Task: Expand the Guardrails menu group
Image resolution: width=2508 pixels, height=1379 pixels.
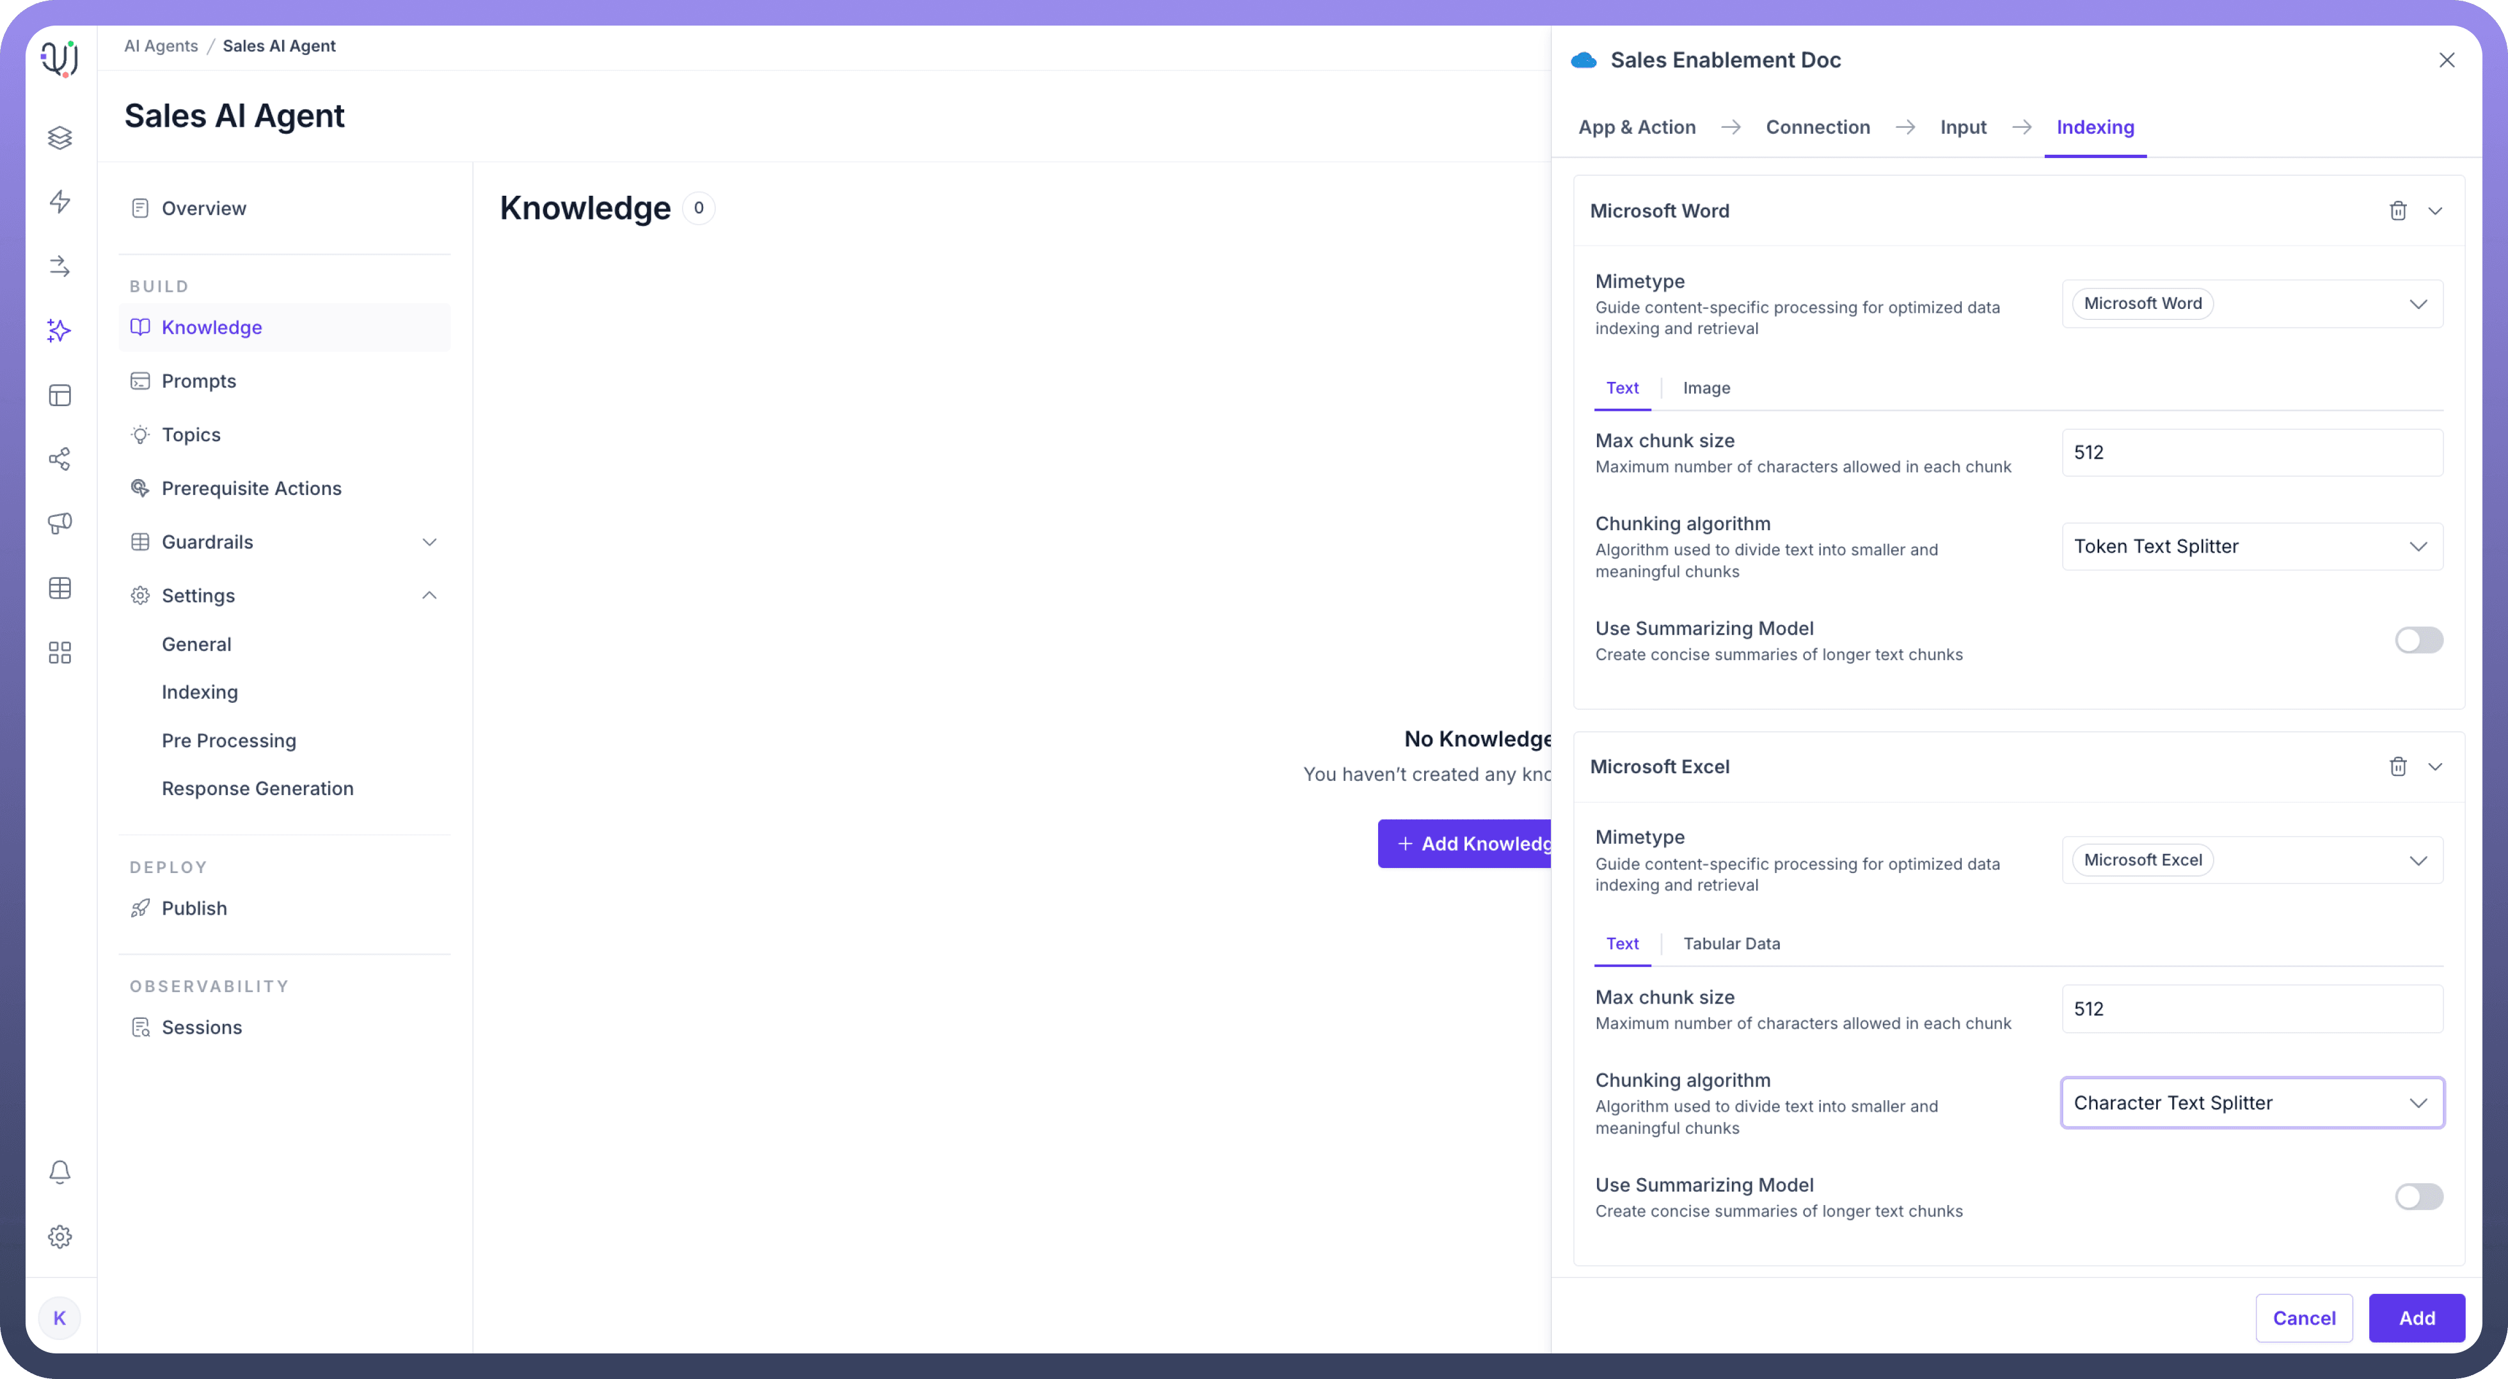Action: click(x=429, y=542)
